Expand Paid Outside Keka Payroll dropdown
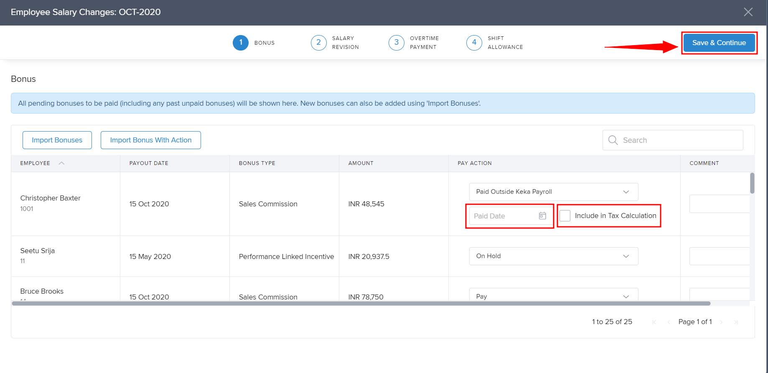The width and height of the screenshot is (768, 373). [553, 192]
